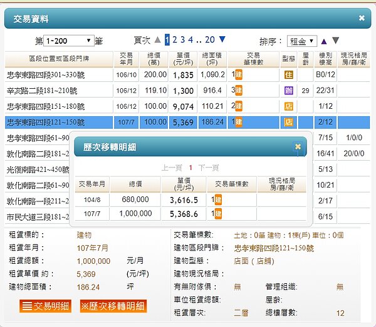Go to page 3

click(x=182, y=40)
